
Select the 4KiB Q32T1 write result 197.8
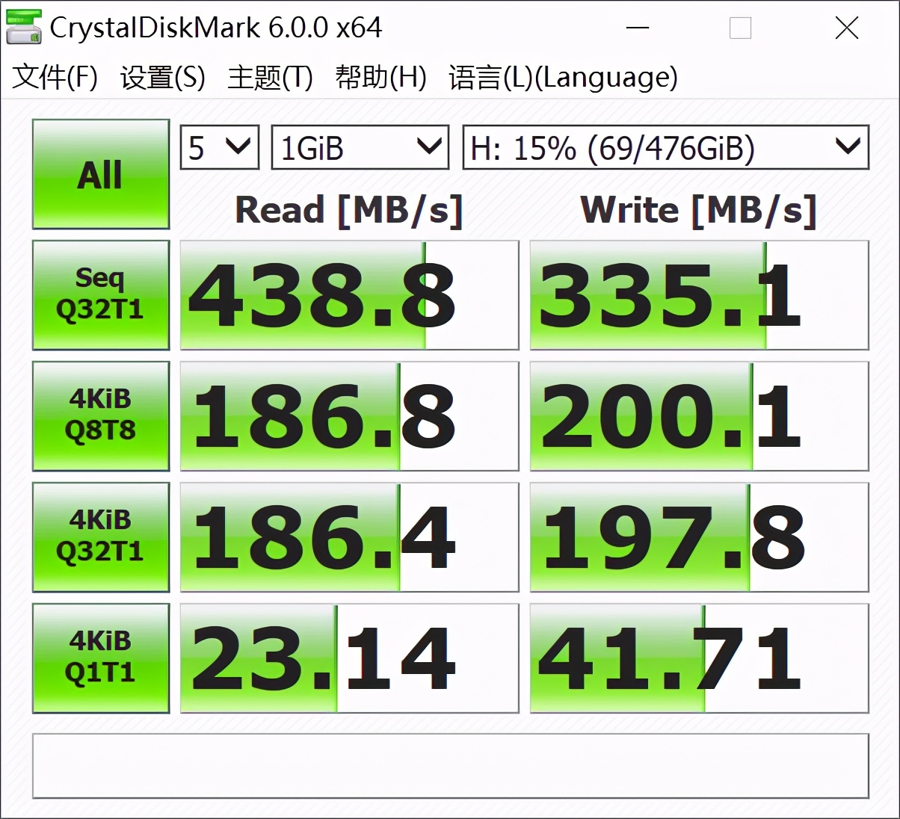[x=700, y=537]
